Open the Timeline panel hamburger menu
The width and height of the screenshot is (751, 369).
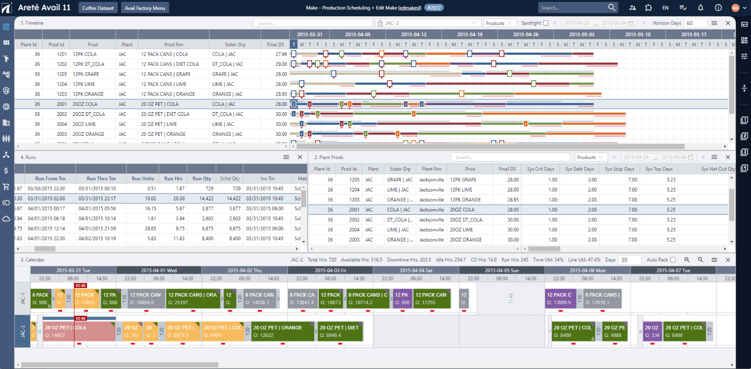click(x=714, y=23)
